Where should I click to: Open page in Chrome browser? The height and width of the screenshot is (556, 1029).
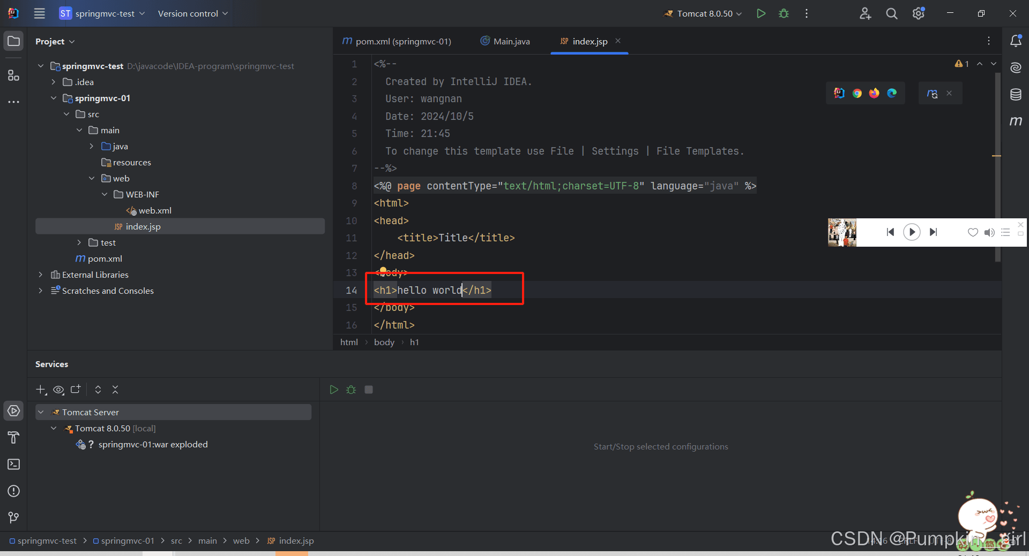pyautogui.click(x=857, y=93)
